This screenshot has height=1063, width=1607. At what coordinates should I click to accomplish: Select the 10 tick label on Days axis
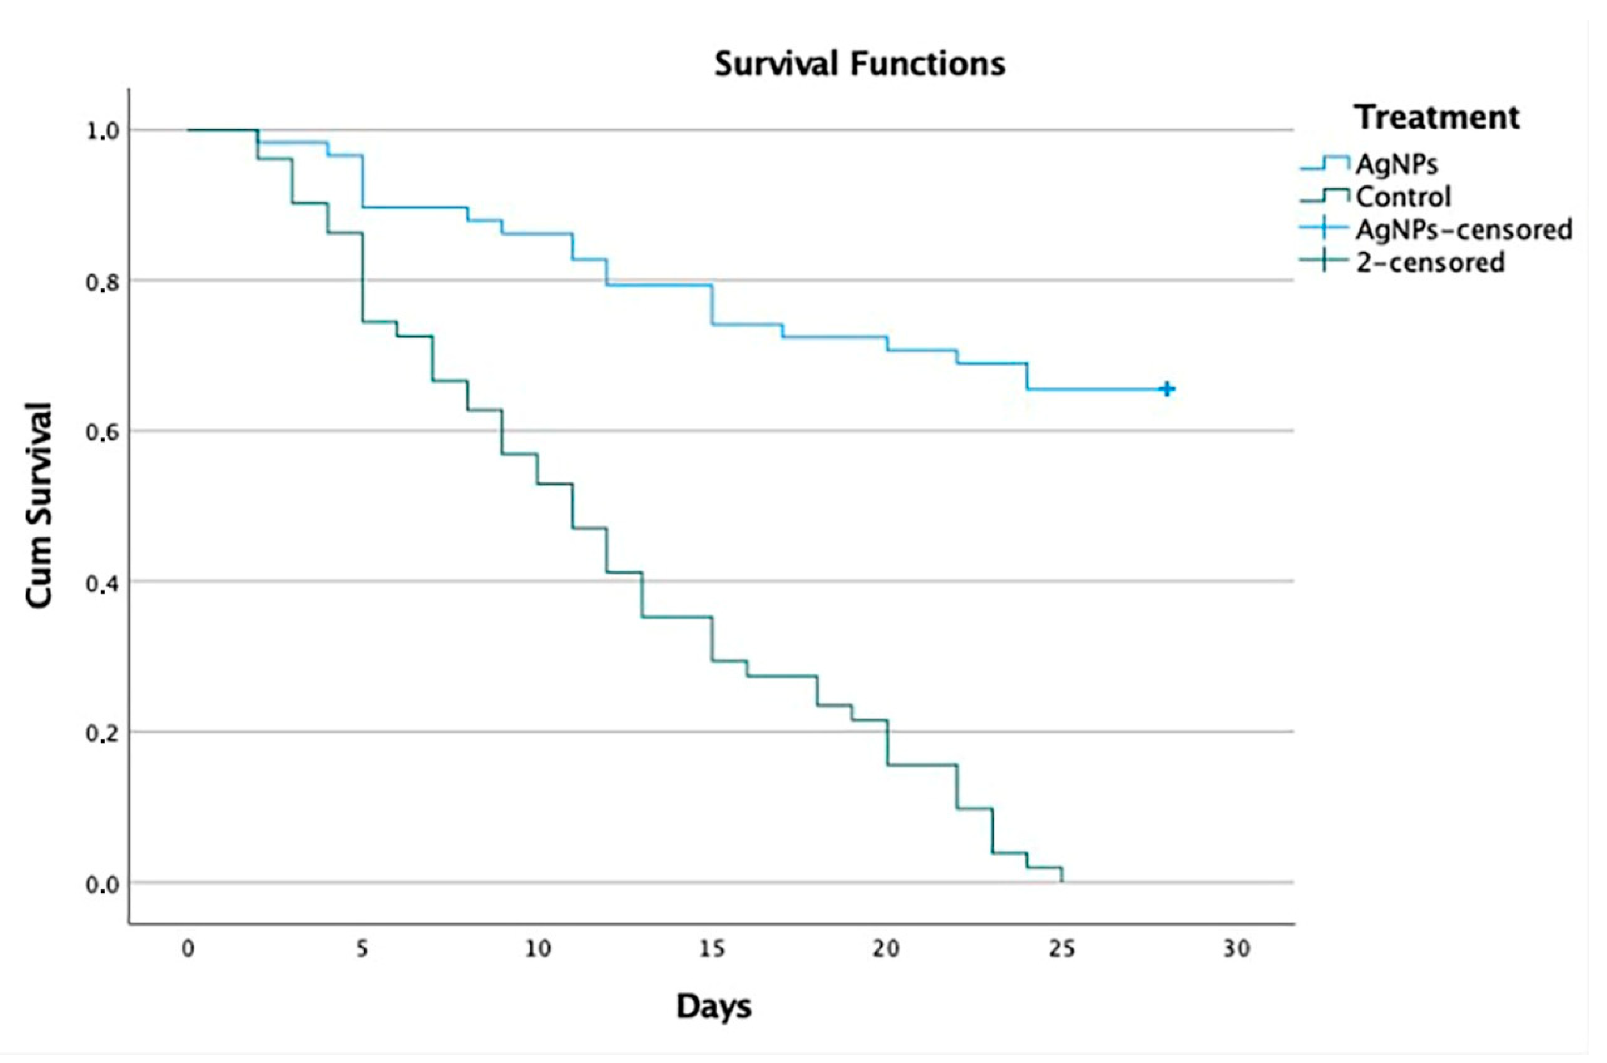[x=538, y=950]
